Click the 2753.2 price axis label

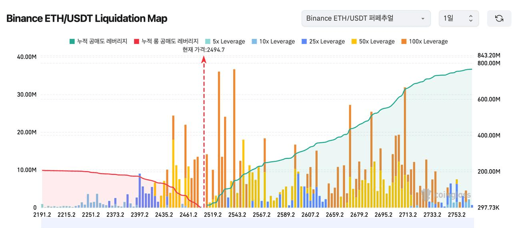(x=457, y=215)
